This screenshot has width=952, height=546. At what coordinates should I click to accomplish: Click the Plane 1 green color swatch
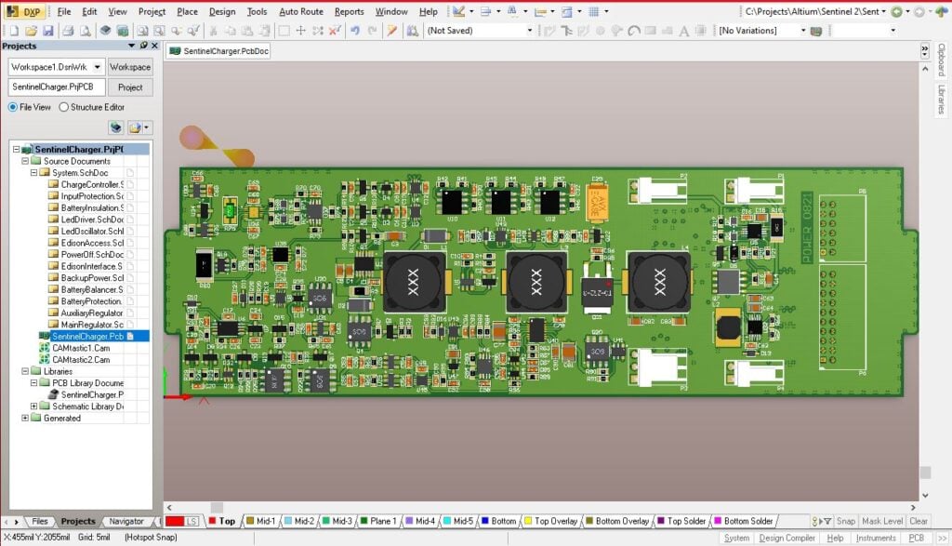[x=364, y=521]
